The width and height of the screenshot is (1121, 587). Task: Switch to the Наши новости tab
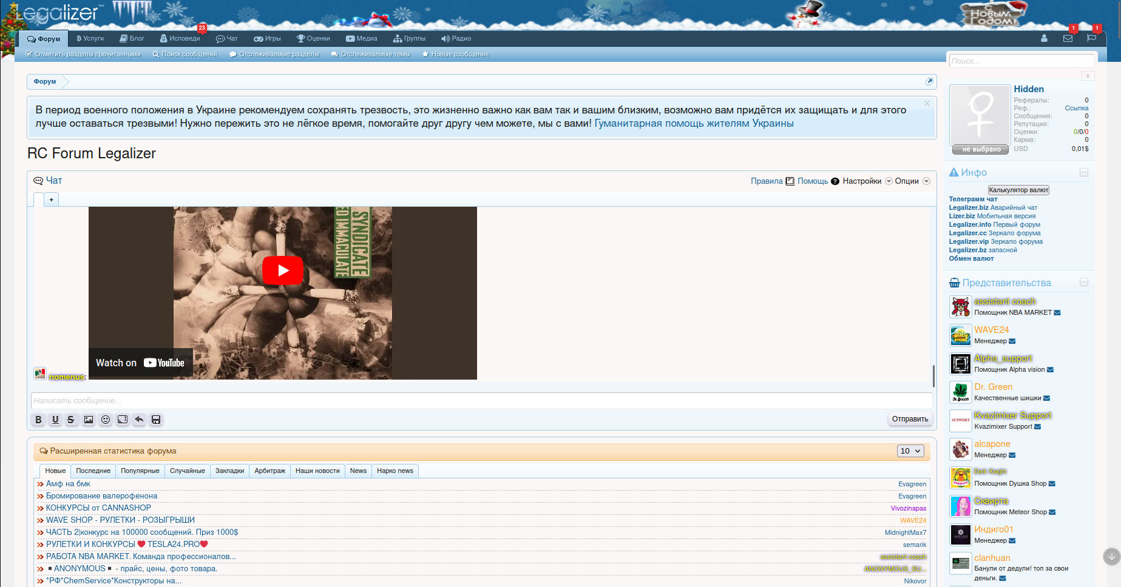coord(317,471)
